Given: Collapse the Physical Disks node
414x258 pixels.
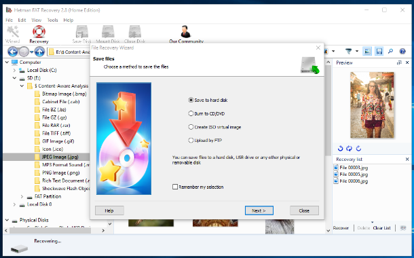Looking at the screenshot, I should click(x=7, y=220).
